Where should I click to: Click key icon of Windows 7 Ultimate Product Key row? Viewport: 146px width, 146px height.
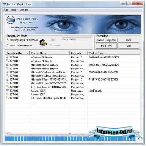7,61
